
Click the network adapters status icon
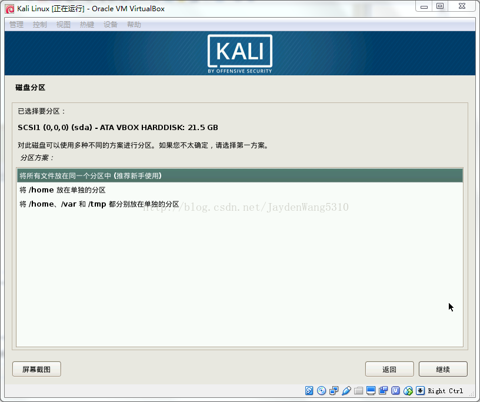334,391
